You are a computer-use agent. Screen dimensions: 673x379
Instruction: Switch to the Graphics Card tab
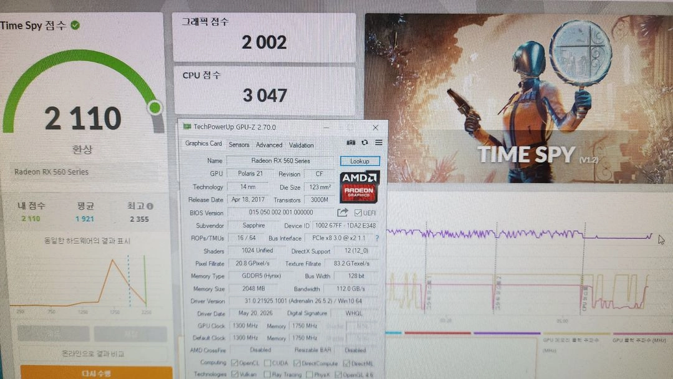(203, 143)
